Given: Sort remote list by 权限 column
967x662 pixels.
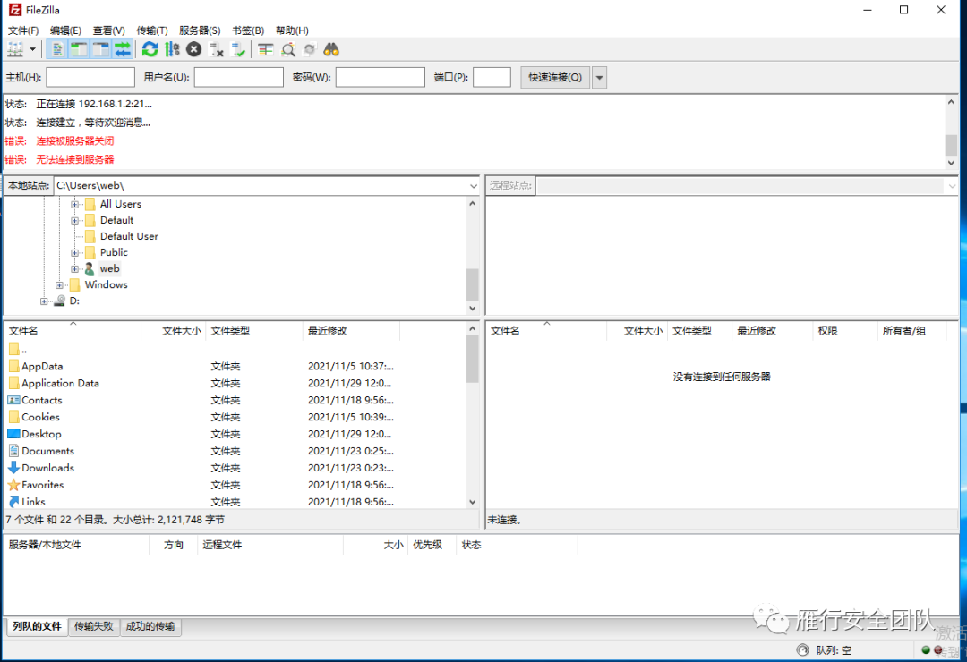Looking at the screenshot, I should click(x=844, y=331).
